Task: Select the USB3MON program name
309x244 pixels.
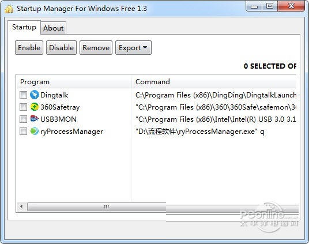Action: click(59, 119)
